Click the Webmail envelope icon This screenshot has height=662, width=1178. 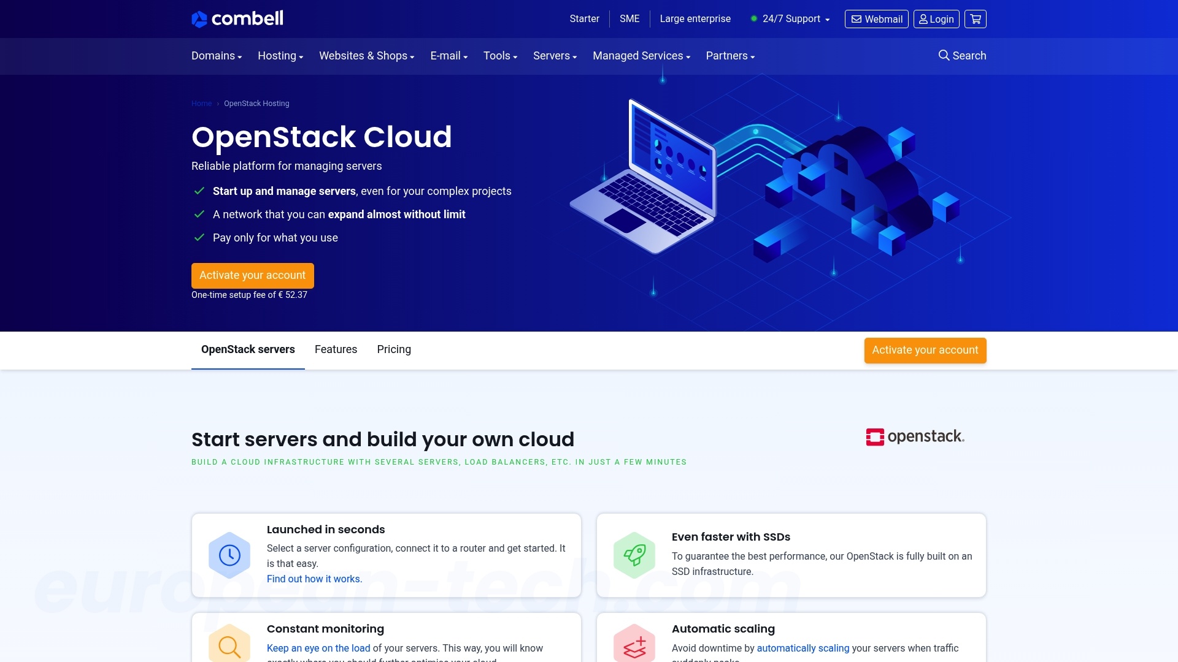(x=857, y=19)
